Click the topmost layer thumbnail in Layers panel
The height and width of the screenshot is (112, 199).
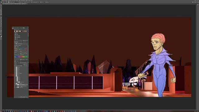16,67
